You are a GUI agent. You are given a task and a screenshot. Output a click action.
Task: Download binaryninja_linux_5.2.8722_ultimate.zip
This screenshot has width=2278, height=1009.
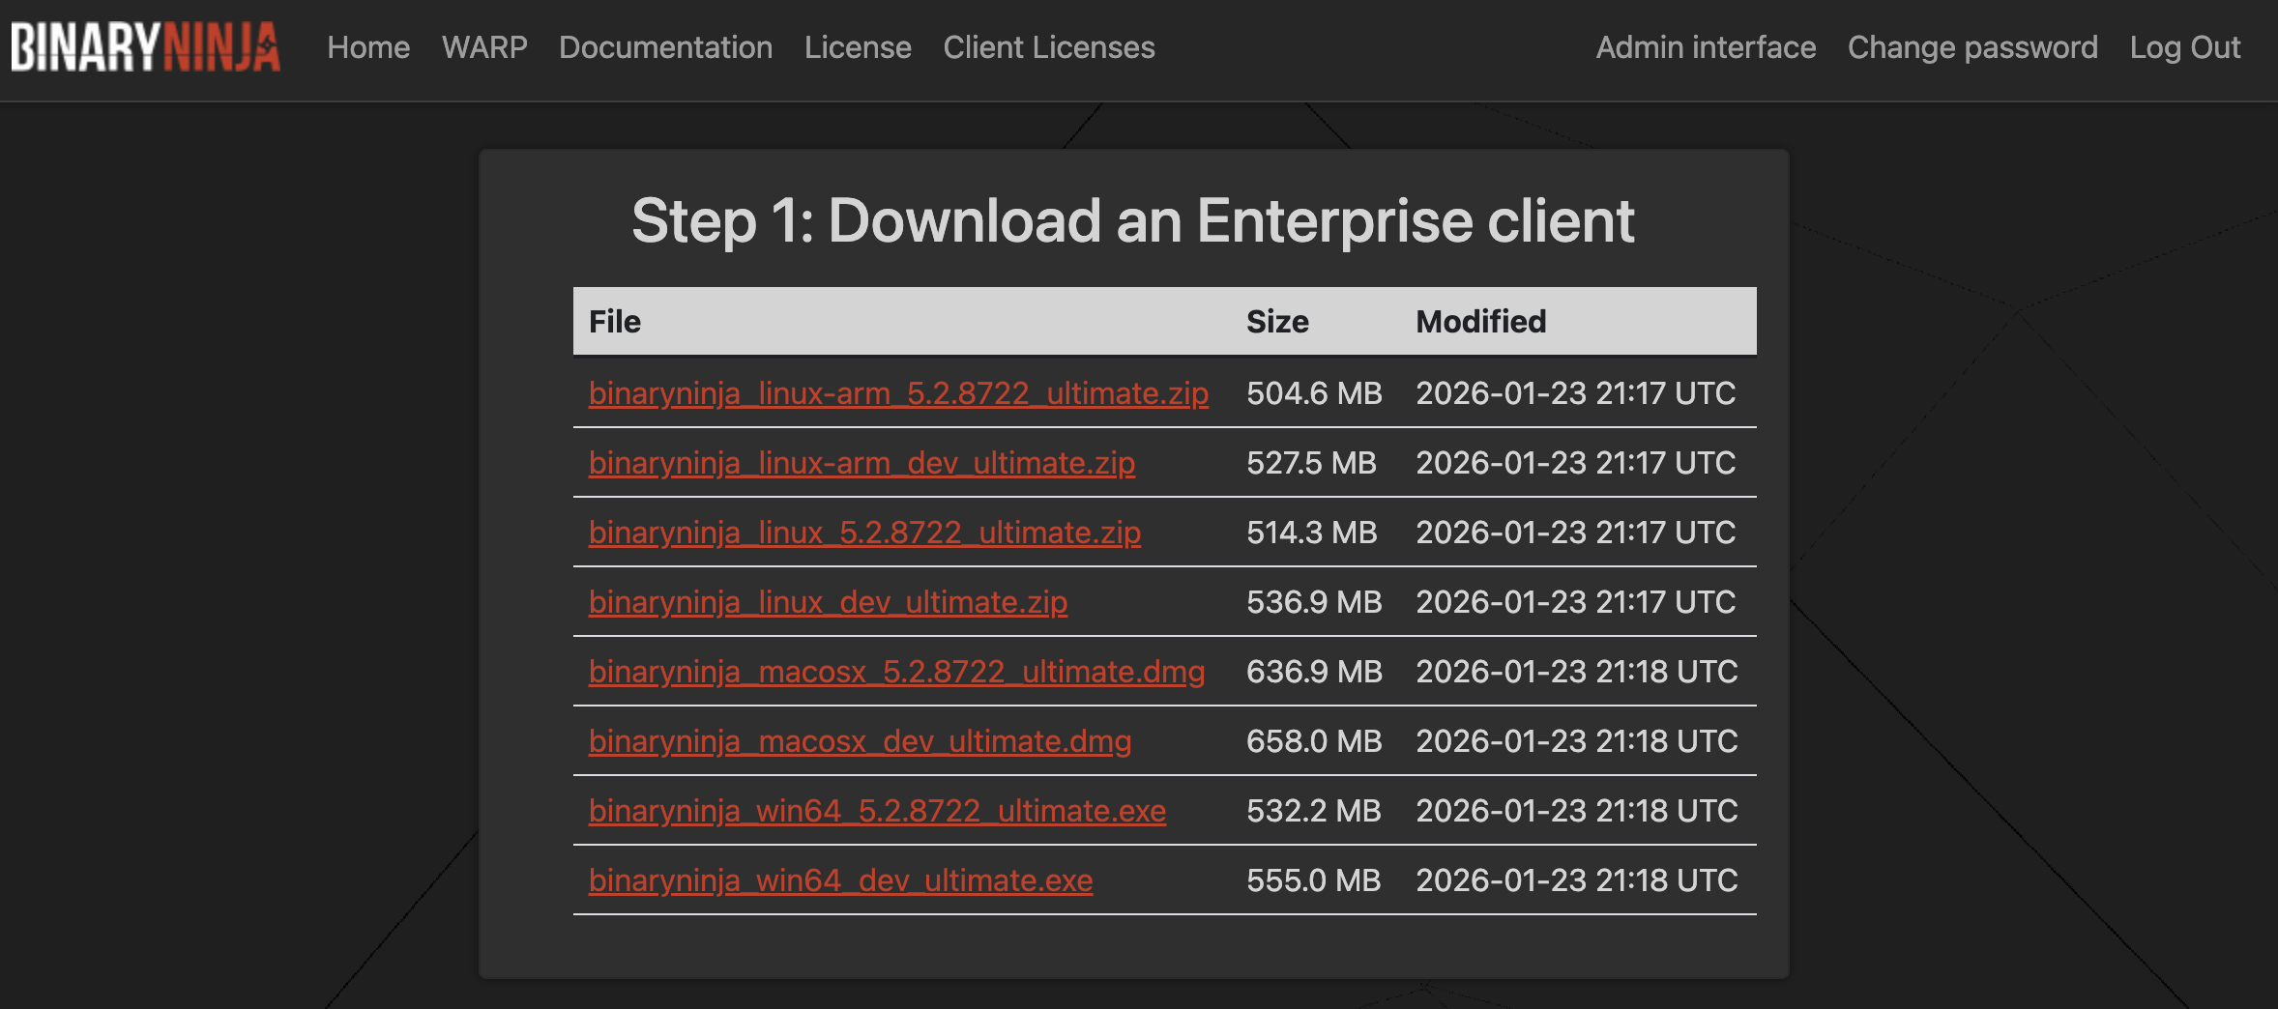point(864,533)
